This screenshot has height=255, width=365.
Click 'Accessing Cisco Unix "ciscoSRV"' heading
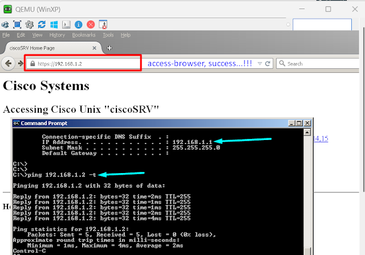click(x=81, y=109)
